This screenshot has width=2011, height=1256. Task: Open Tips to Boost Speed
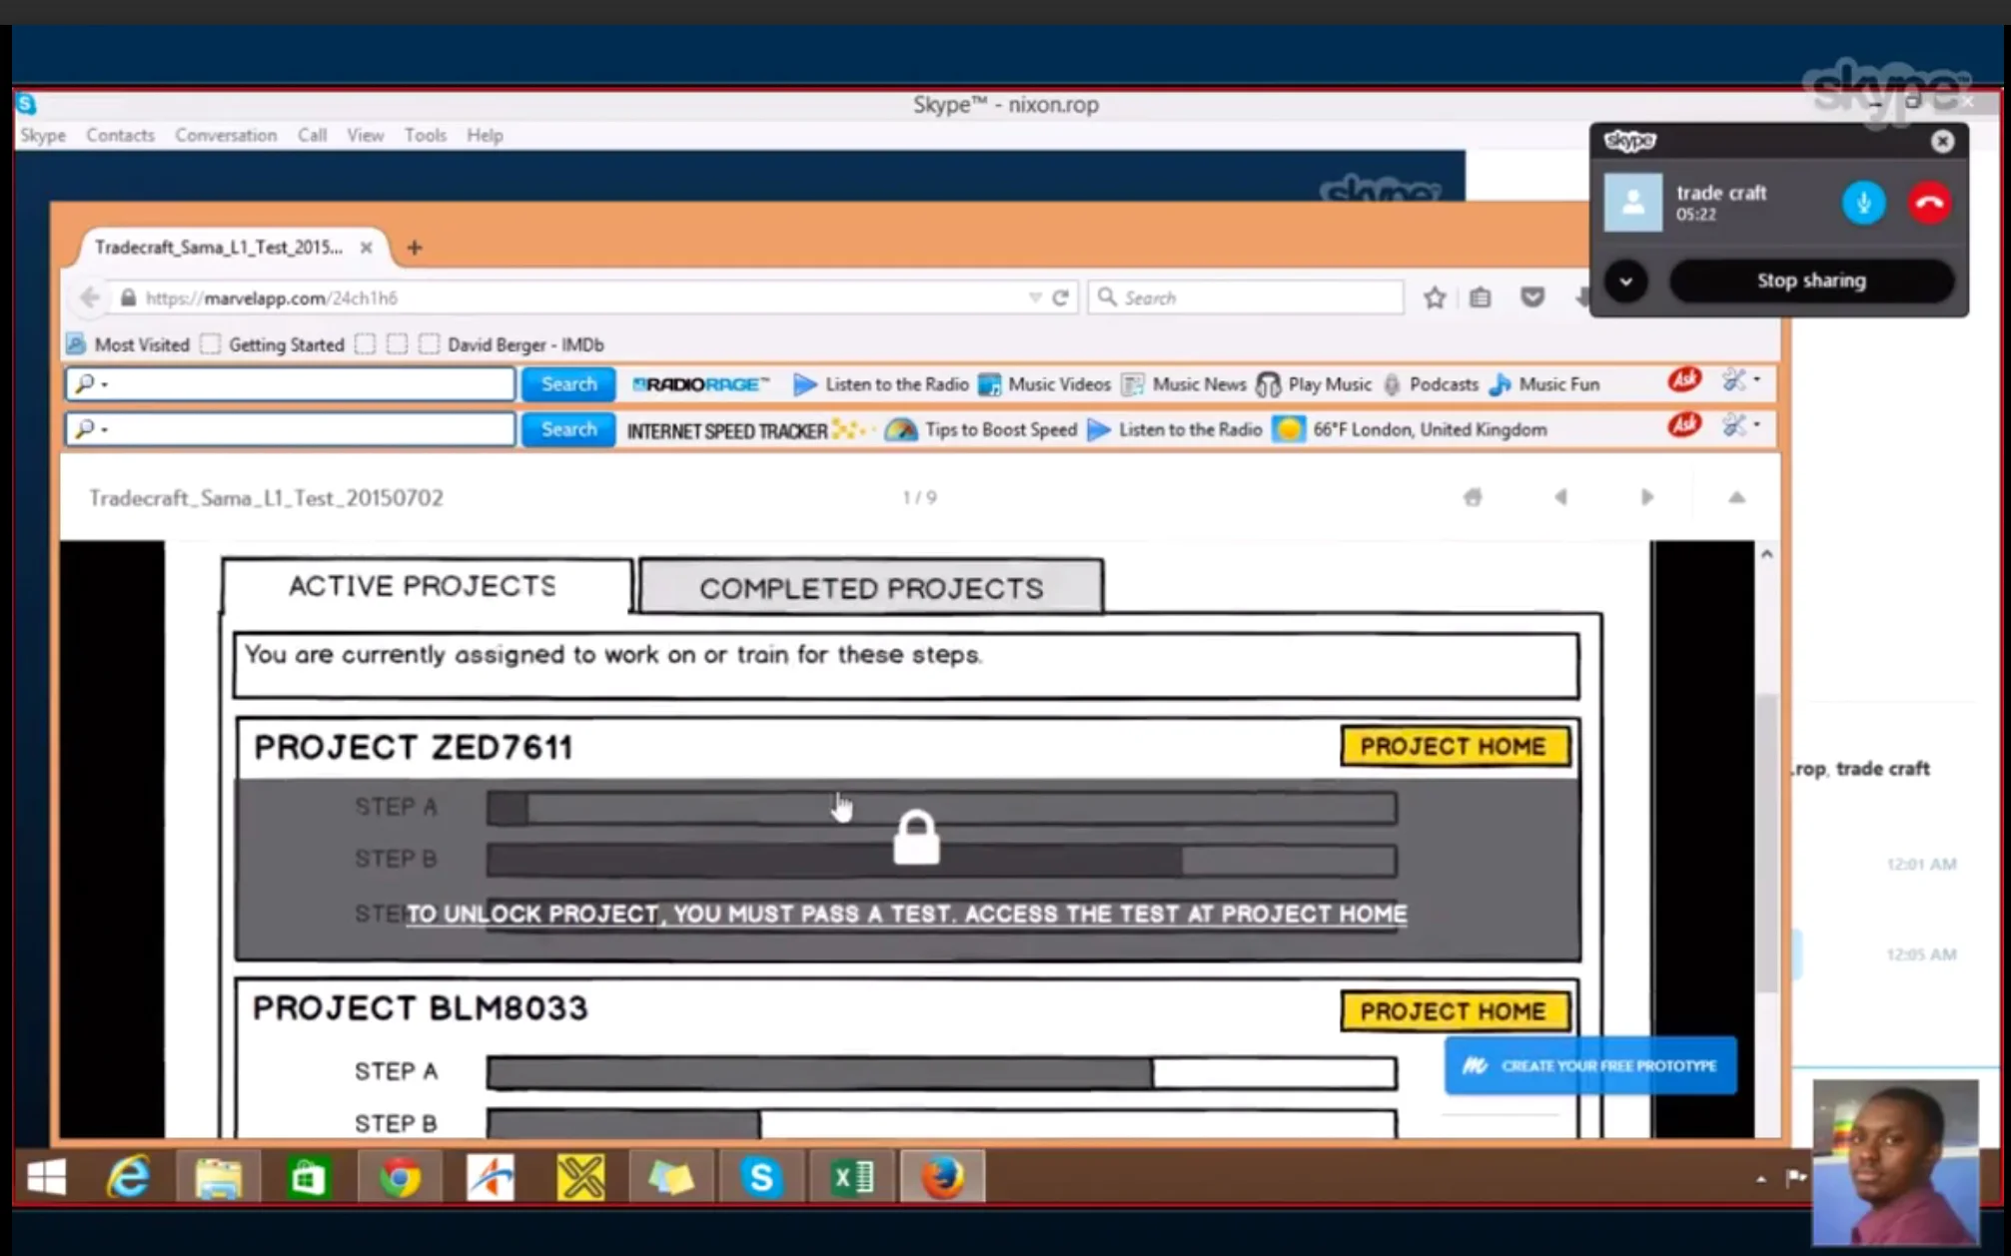click(x=981, y=429)
